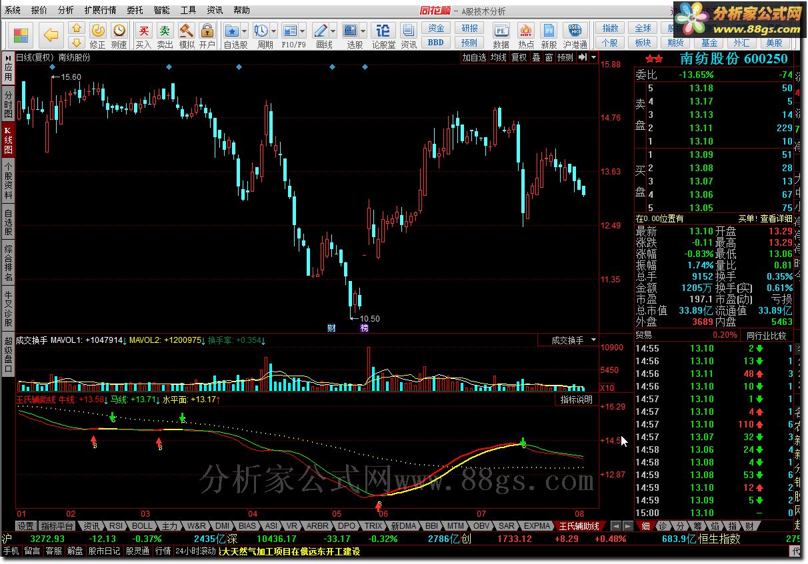Select the BOLL indicator tab
The image size is (808, 564).
pos(142,526)
